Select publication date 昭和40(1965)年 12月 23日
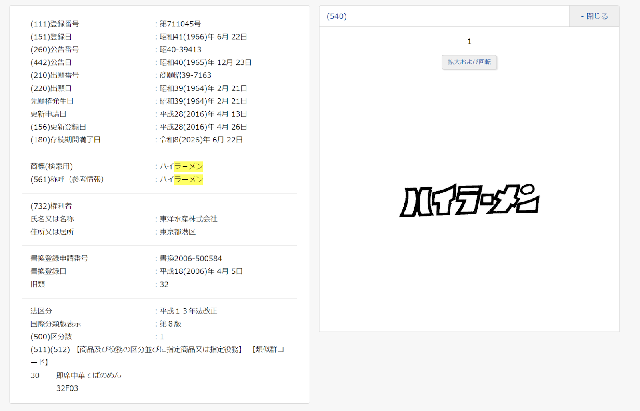The height and width of the screenshot is (411, 640). point(206,62)
